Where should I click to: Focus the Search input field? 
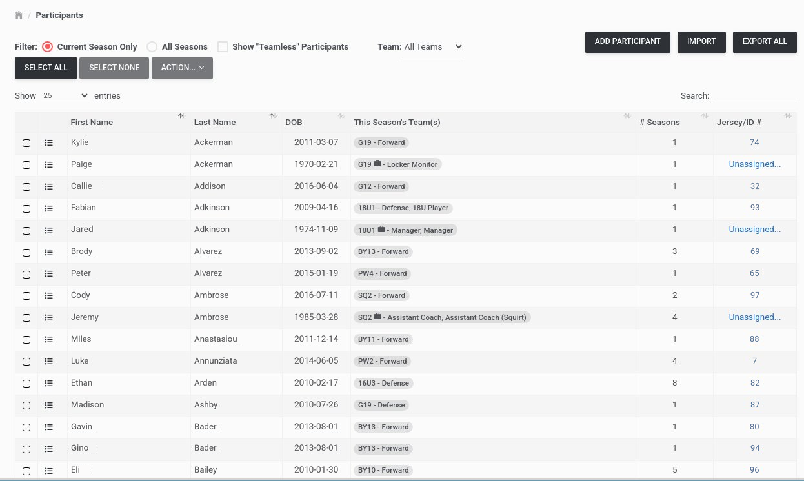pyautogui.click(x=754, y=95)
